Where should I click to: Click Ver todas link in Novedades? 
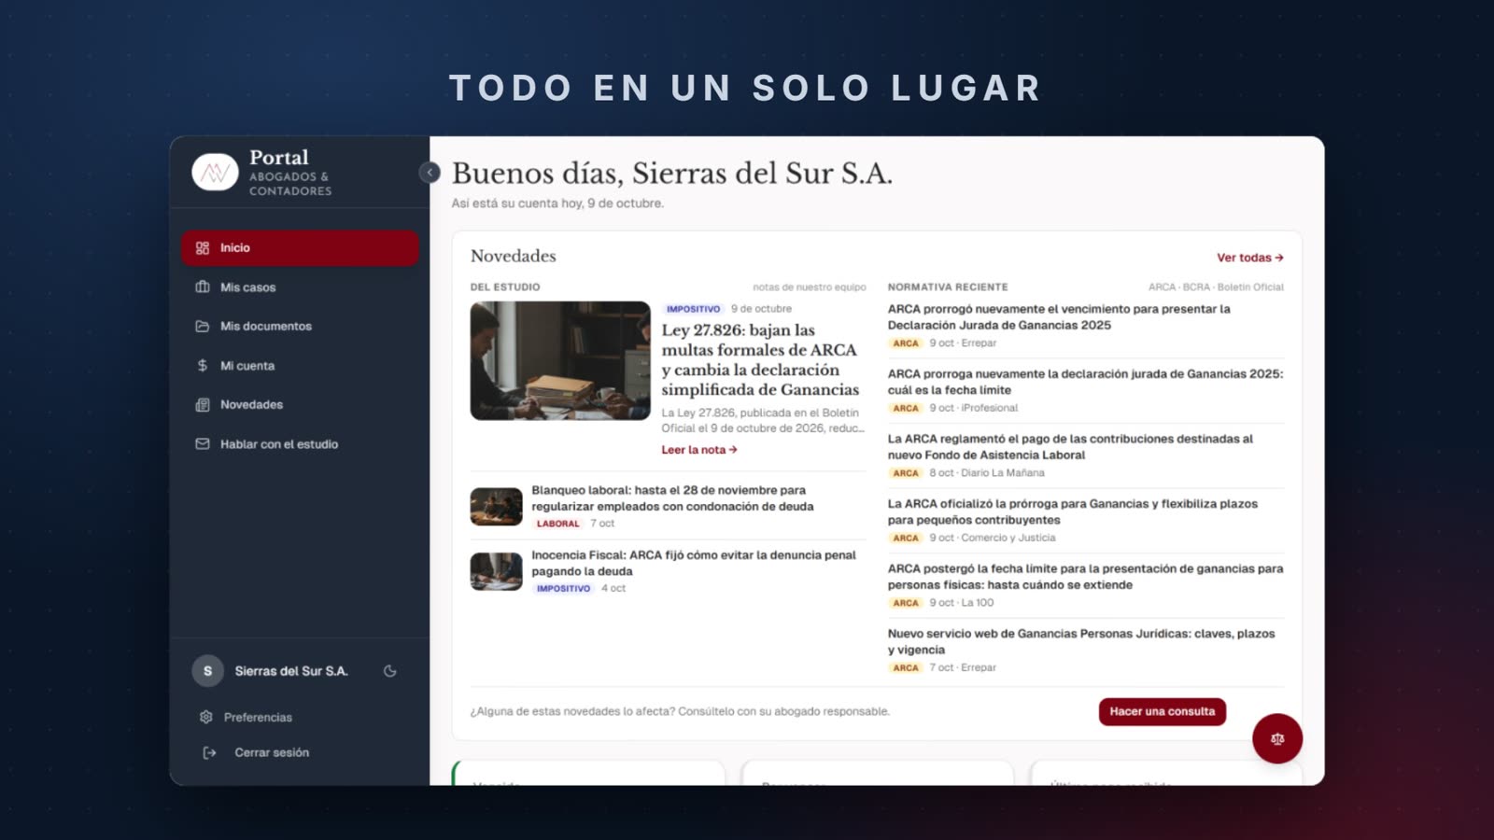point(1249,258)
